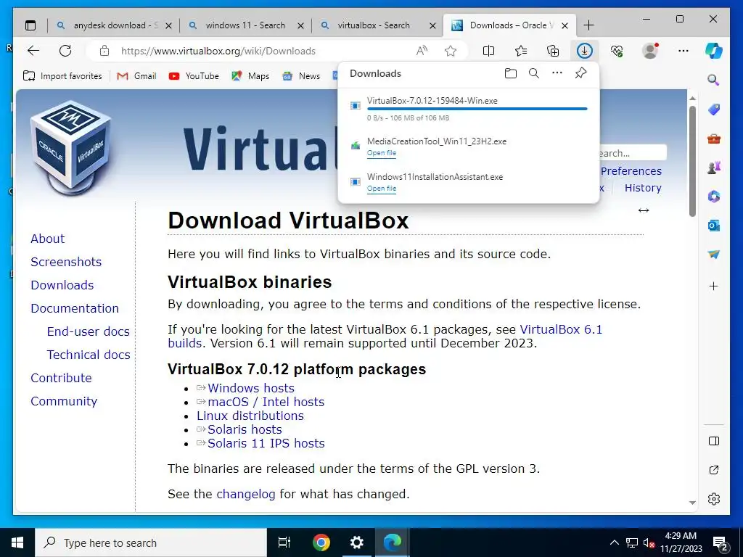Open End-user docs in the left menu
The image size is (743, 557).
pyautogui.click(x=88, y=331)
